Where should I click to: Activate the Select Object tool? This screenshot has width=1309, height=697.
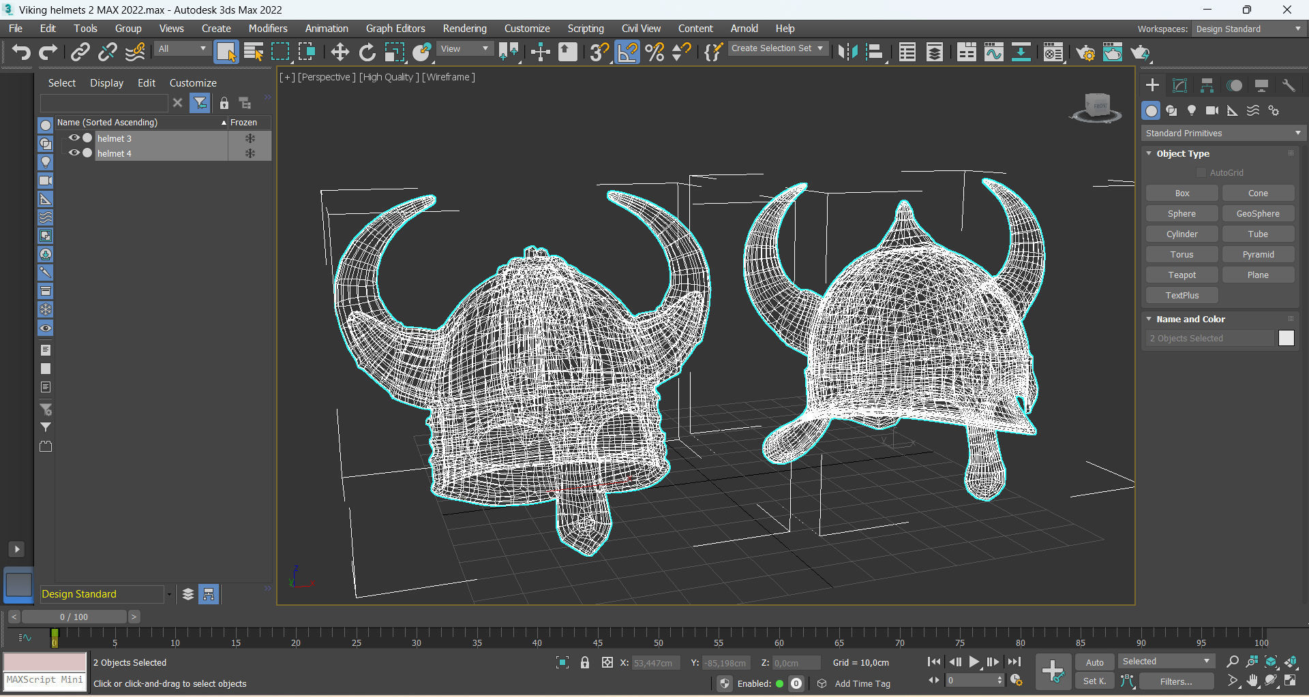pos(226,52)
